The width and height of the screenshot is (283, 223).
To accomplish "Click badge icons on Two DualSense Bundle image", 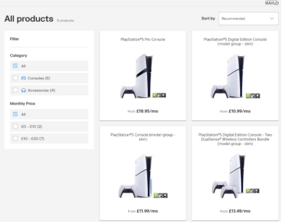I will 253,191.
